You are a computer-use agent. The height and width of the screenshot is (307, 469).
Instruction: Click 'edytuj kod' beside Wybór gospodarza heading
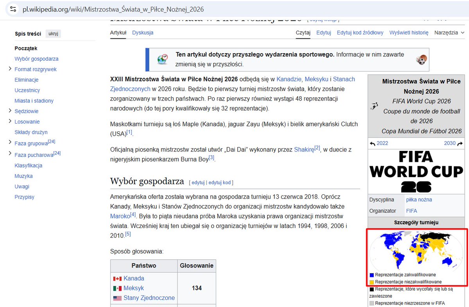tap(220, 183)
